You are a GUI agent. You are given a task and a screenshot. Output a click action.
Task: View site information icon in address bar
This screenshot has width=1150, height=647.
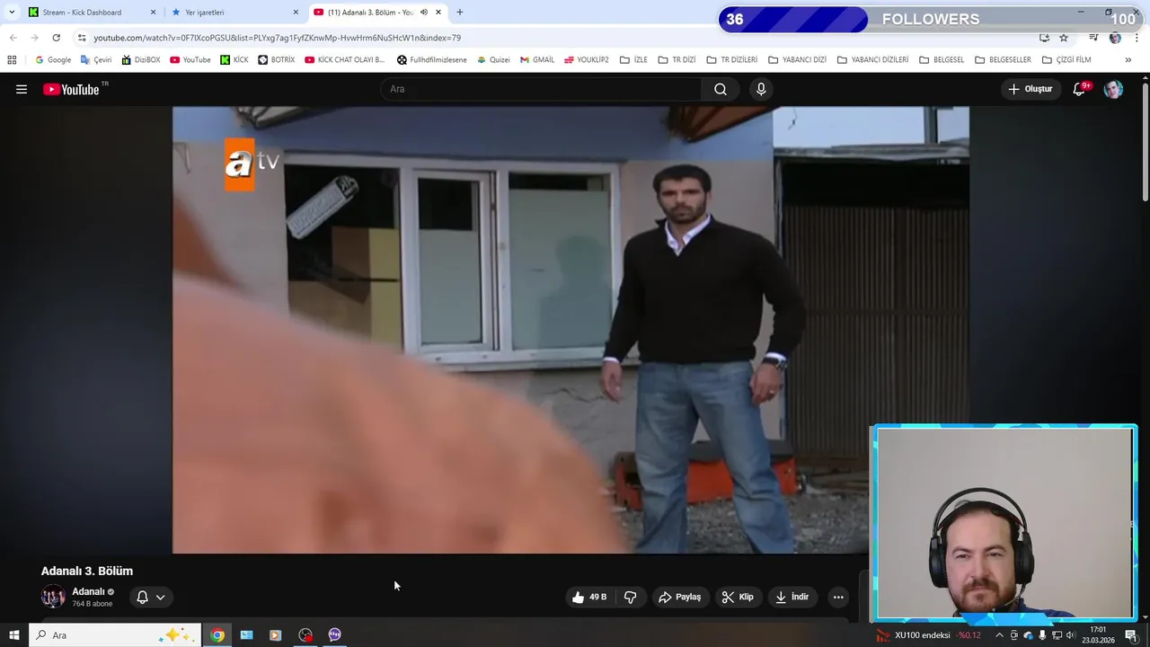82,38
